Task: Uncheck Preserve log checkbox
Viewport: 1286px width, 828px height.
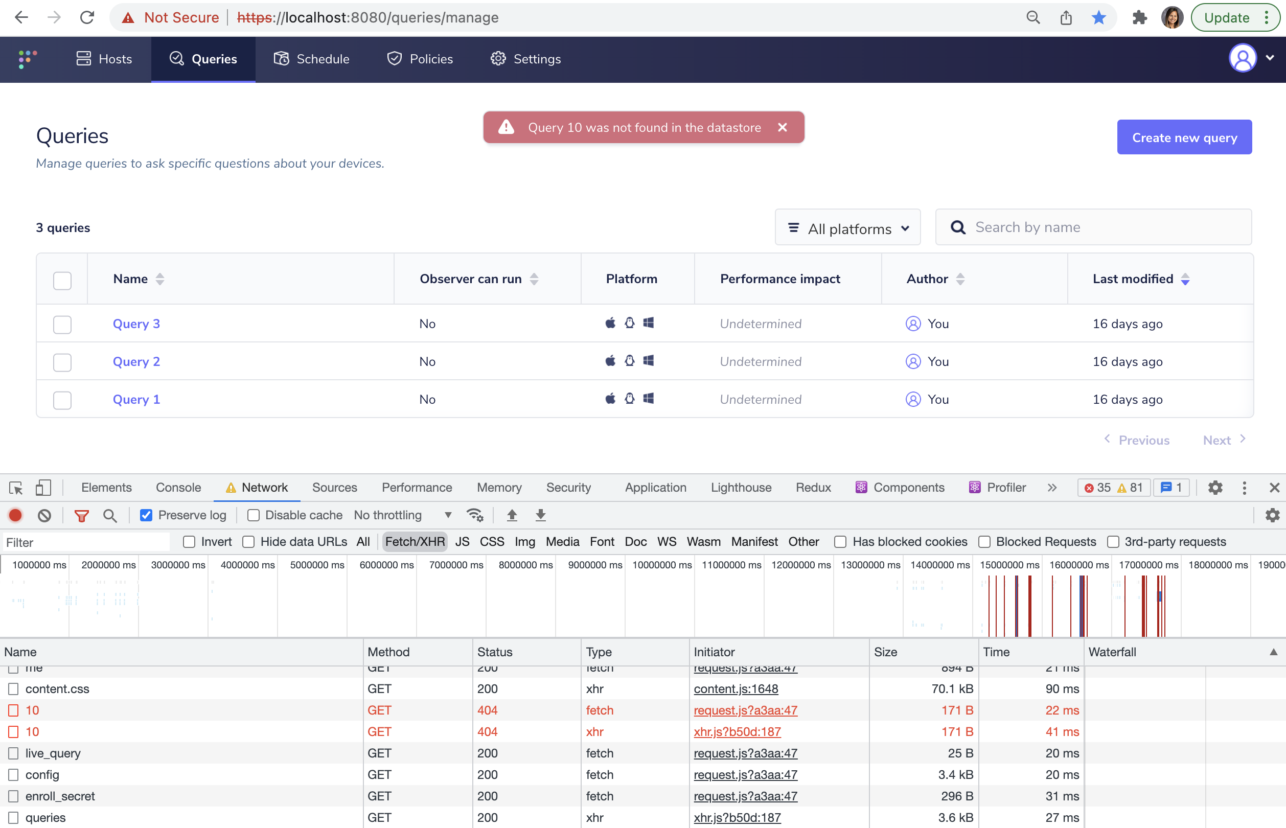Action: 146,515
